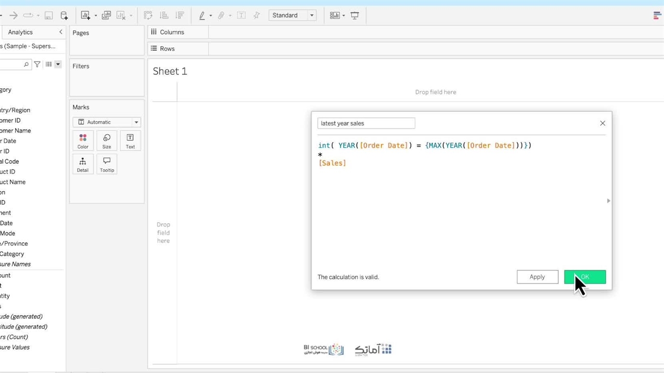664x373 pixels.
Task: Collapse the data pane with the chevron
Action: tap(60, 32)
